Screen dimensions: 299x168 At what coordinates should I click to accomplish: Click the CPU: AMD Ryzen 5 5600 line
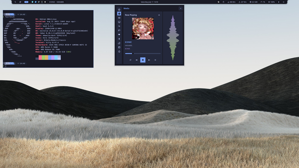[46, 47]
